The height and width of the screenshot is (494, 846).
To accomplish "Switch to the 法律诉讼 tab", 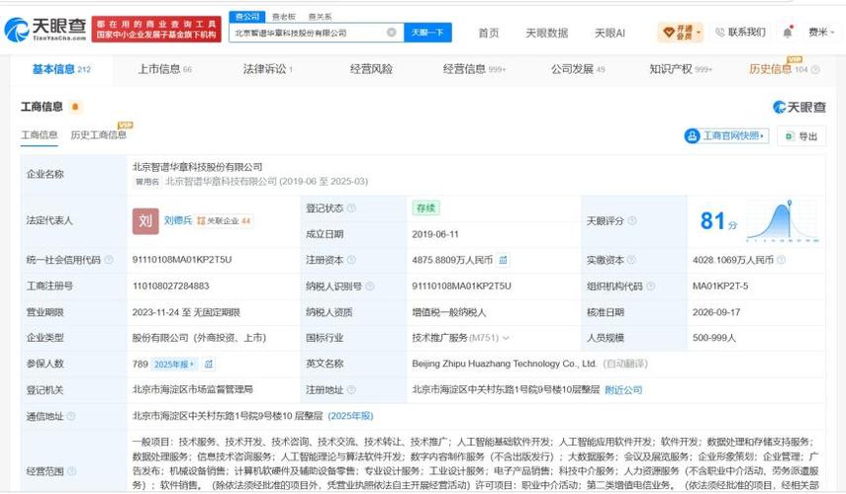I will click(x=267, y=69).
